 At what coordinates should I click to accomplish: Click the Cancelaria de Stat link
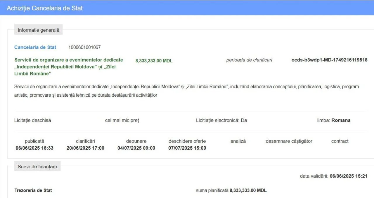pyautogui.click(x=35, y=47)
